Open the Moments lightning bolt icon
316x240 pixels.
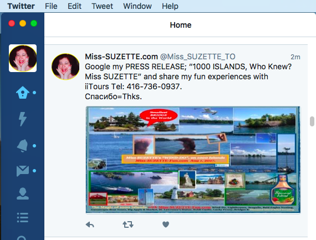tap(23, 119)
